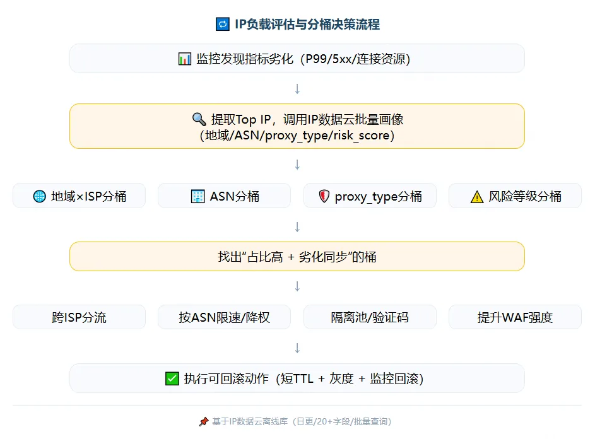Click the 按ASN限速/降权 action box
Image resolution: width=595 pixels, height=439 pixels.
tap(224, 317)
